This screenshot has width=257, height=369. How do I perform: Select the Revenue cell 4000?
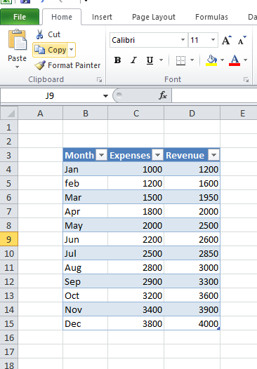[192, 323]
